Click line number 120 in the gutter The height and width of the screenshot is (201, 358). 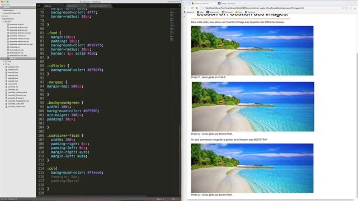tap(41, 193)
